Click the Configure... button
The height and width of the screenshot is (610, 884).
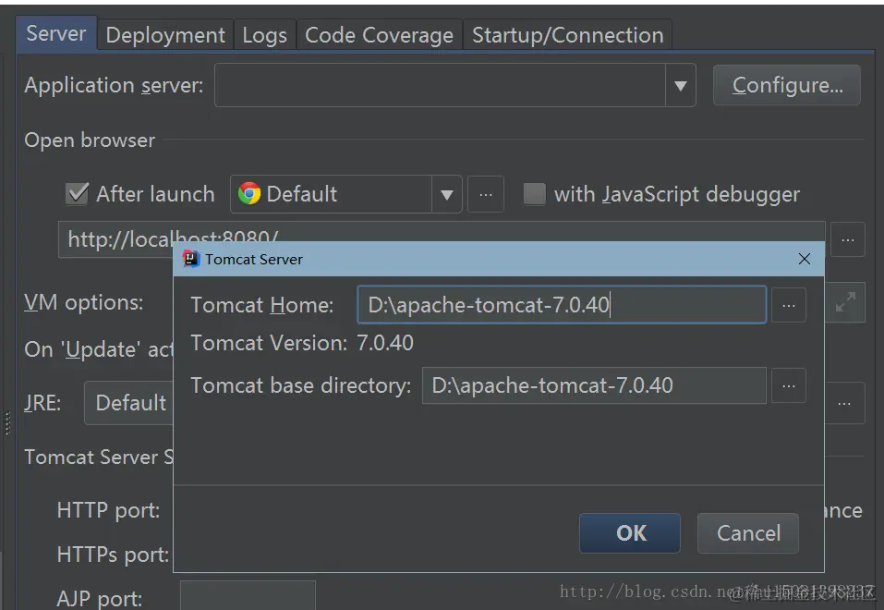click(x=787, y=85)
